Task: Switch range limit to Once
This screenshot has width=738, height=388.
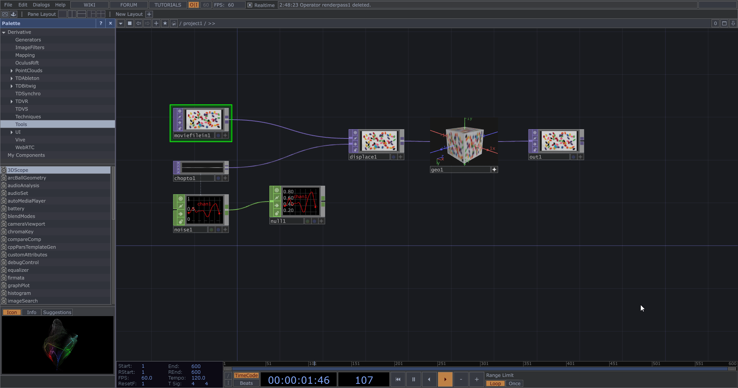Action: point(514,383)
